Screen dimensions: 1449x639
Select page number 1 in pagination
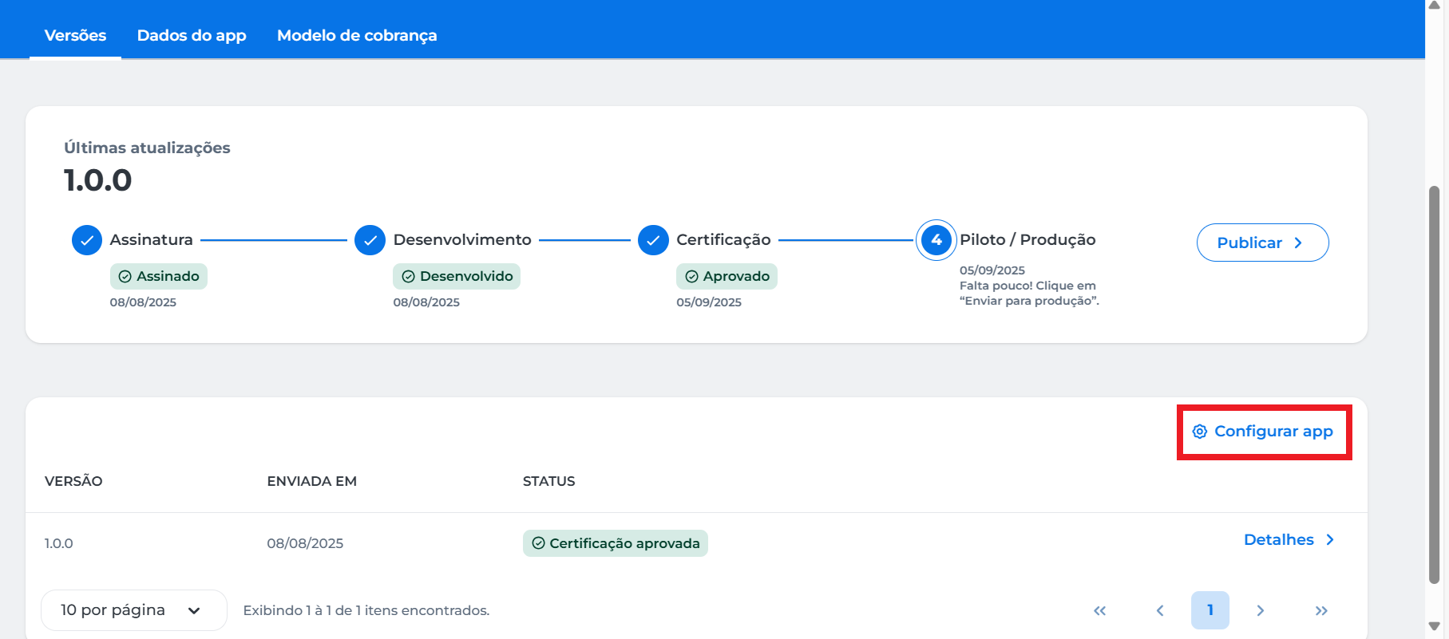coord(1209,610)
